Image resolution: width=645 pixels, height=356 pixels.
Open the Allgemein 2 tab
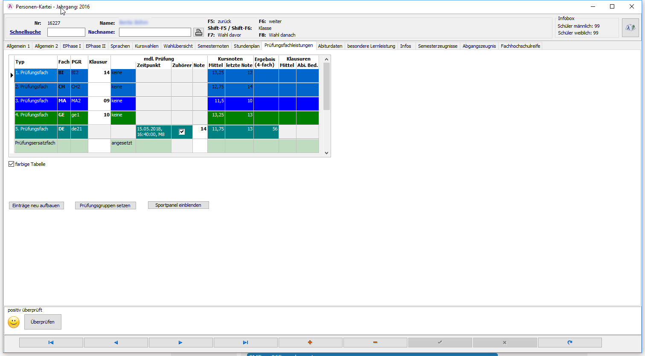[46, 46]
